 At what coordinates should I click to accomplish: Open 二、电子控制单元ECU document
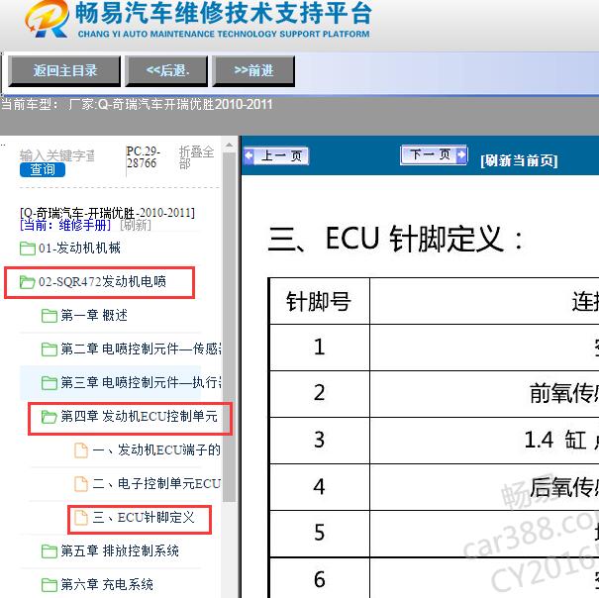(156, 484)
